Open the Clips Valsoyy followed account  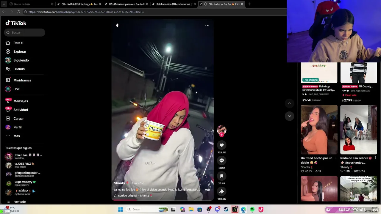tap(24, 183)
